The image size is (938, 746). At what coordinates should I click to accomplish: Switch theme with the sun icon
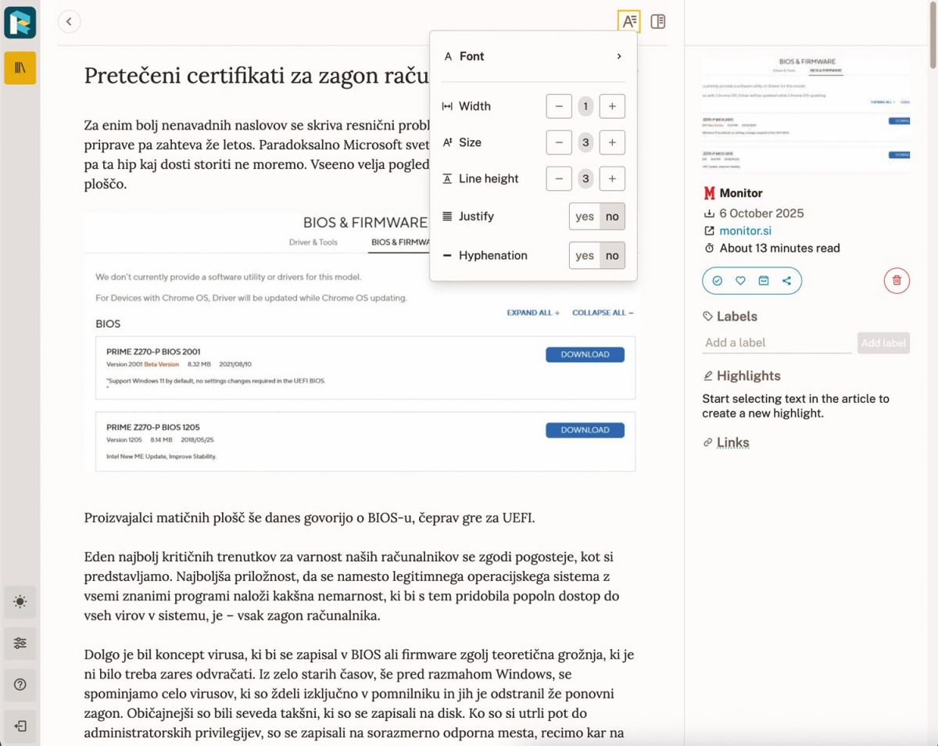(20, 602)
